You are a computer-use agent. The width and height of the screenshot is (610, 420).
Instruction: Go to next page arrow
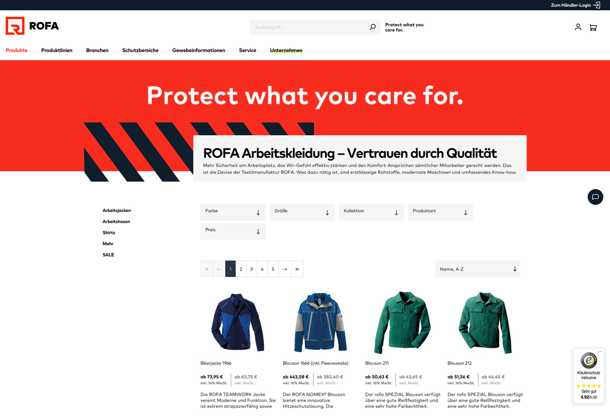pyautogui.click(x=285, y=269)
